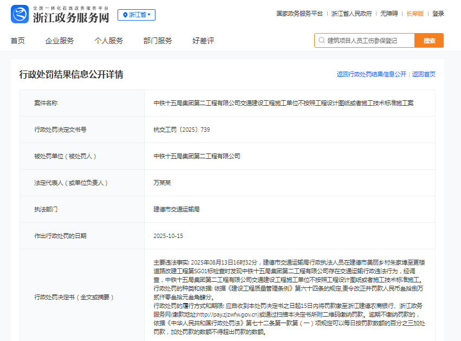This screenshot has width=461, height=341.
Task: Click the 返回首页 link
Action: 424,74
